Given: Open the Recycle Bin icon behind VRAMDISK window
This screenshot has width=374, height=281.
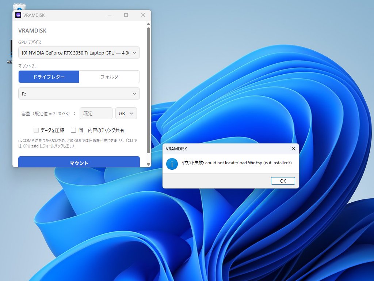Looking at the screenshot, I should 19,7.
